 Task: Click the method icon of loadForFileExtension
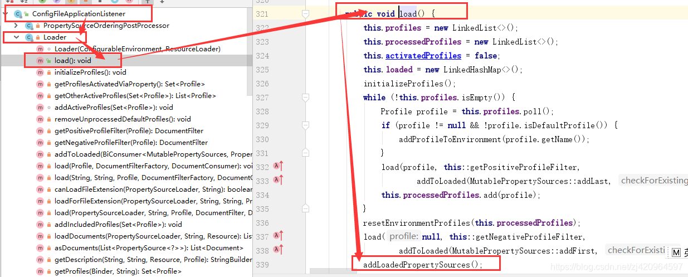40,201
